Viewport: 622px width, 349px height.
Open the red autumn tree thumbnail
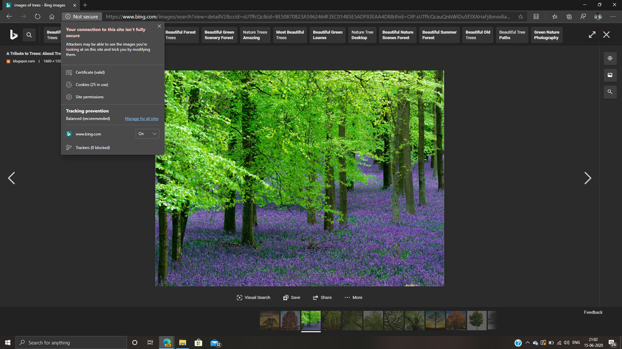290,320
